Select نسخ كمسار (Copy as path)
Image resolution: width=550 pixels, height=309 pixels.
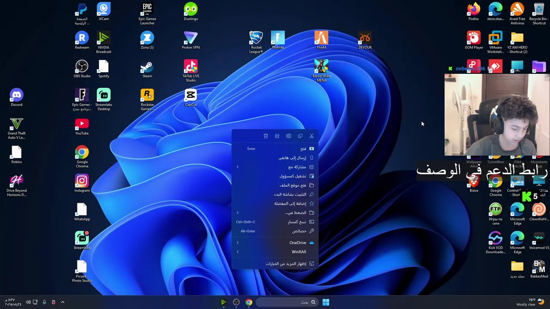point(275,222)
